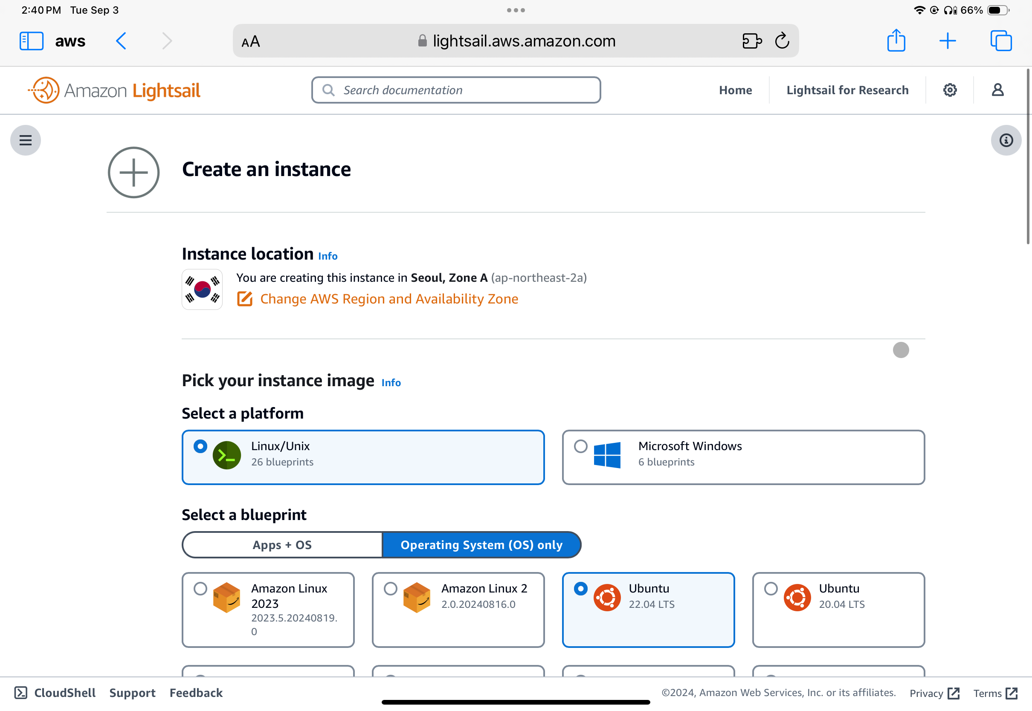Click the South Korea flag icon
This screenshot has height=711, width=1032.
pos(202,289)
